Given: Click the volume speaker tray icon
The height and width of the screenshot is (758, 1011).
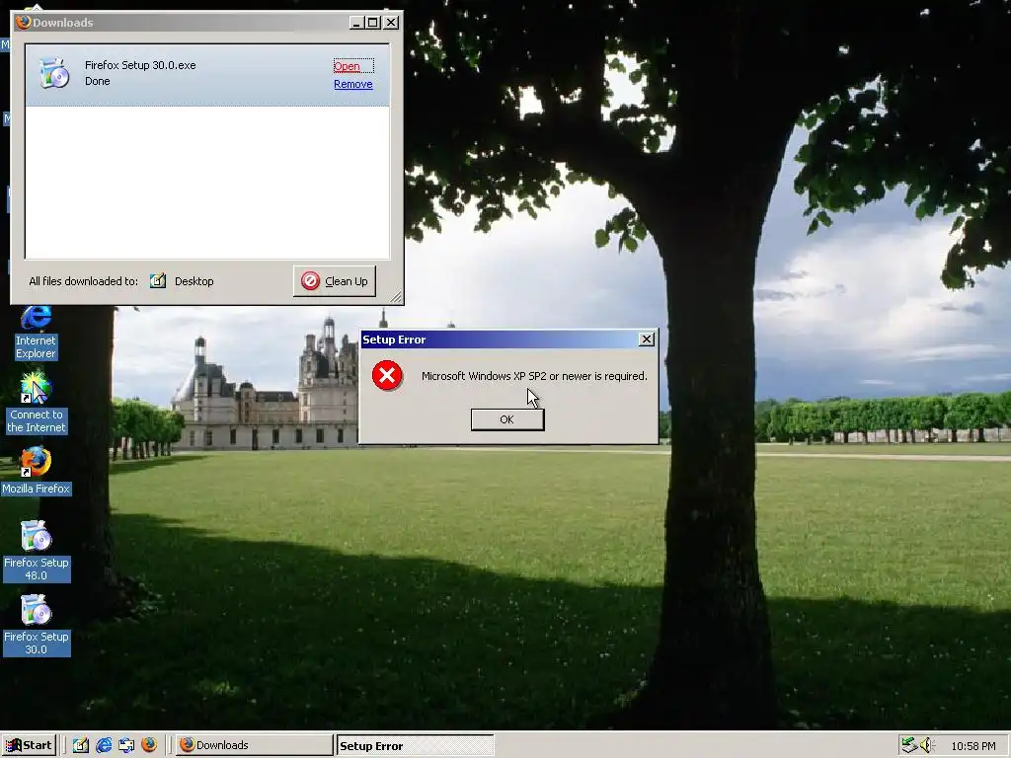Looking at the screenshot, I should tap(927, 746).
